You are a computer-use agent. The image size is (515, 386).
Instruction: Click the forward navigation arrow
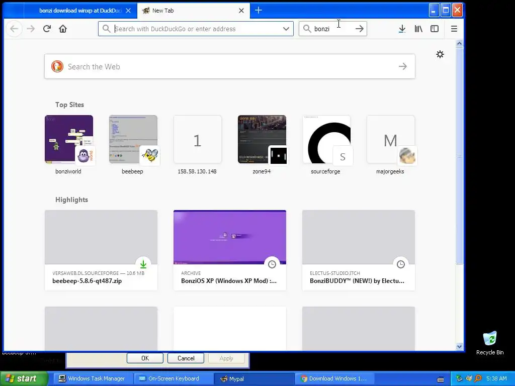tap(31, 29)
